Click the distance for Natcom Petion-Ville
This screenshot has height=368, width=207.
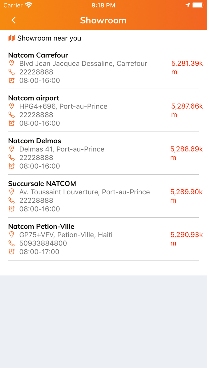[x=187, y=239]
